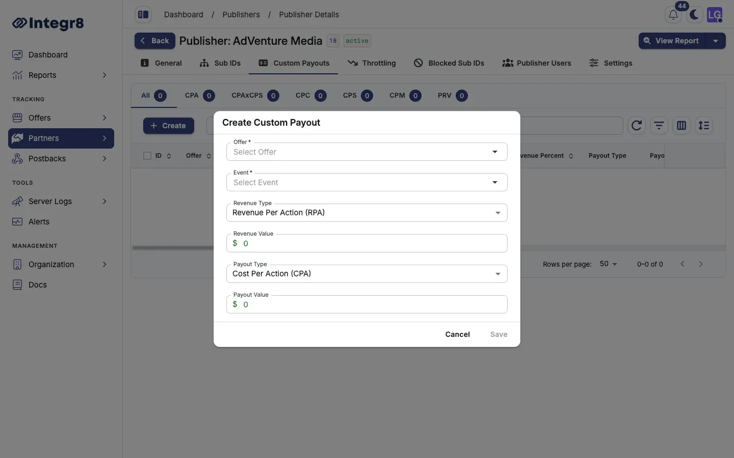Sort by the ID column arrows

169,156
